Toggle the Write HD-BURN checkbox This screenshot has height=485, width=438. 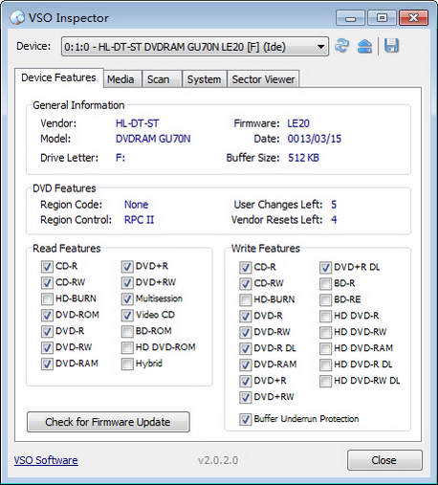click(x=245, y=299)
